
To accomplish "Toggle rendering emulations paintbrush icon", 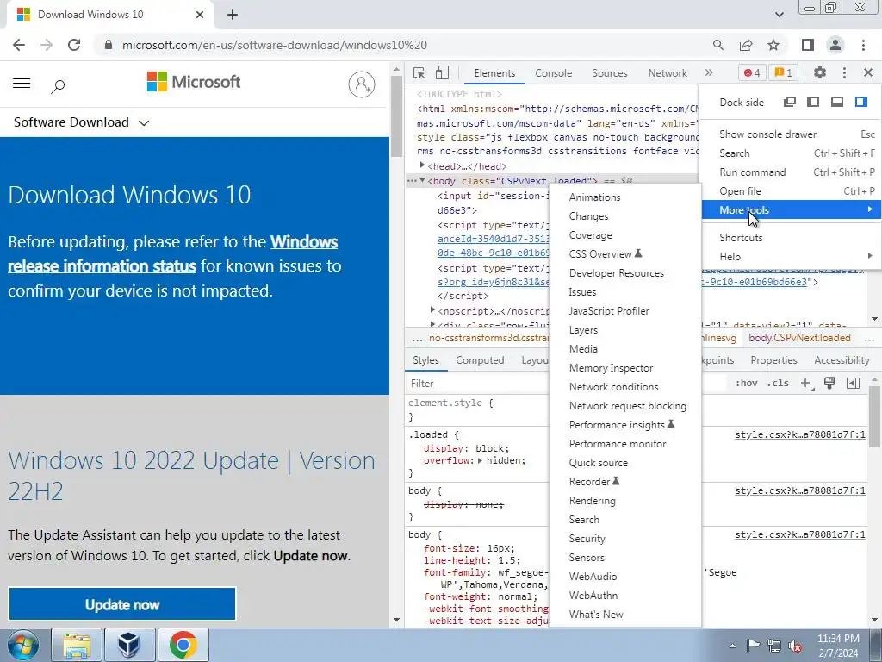I will [829, 383].
